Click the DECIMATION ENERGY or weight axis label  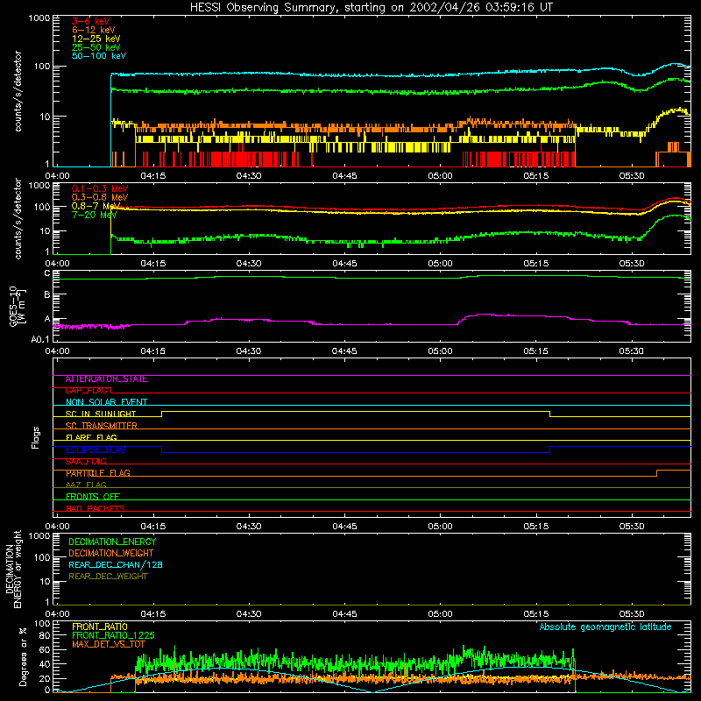13,569
